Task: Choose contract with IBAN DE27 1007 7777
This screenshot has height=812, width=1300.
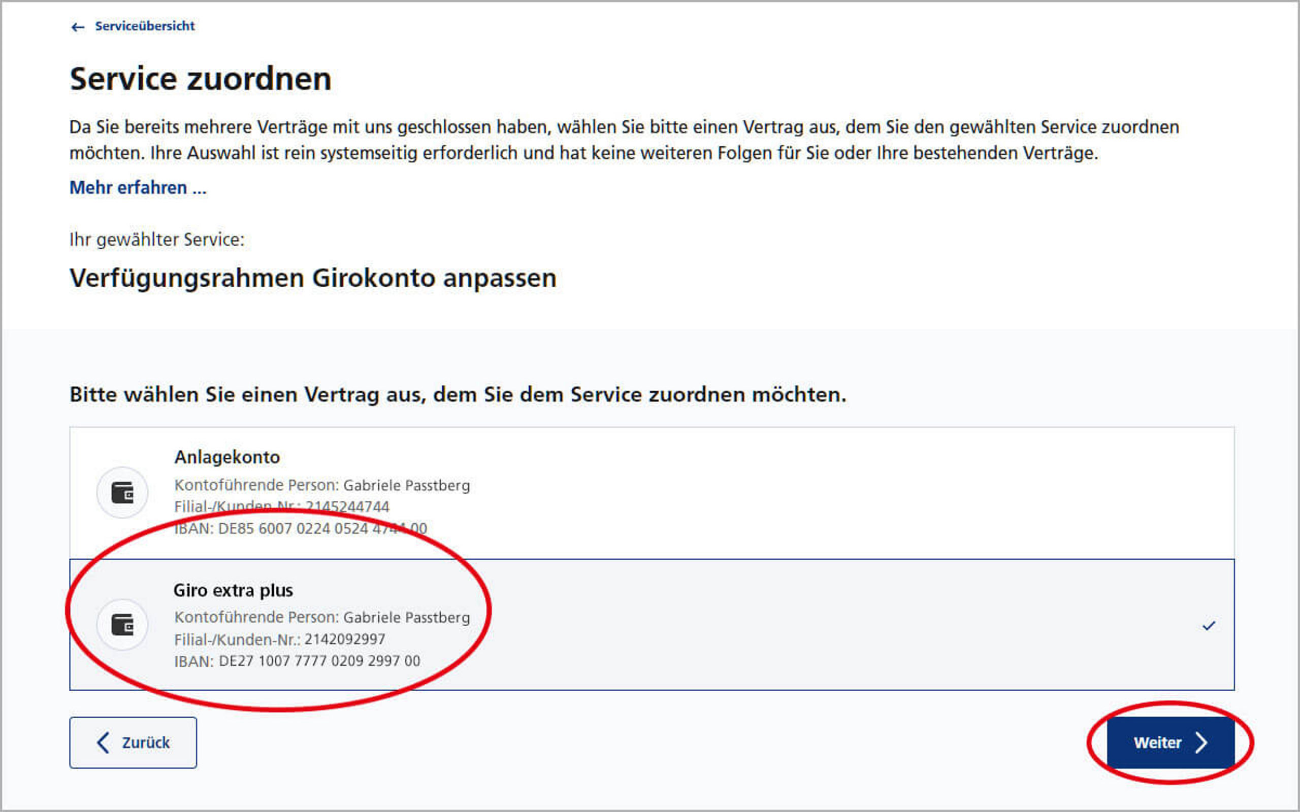Action: (297, 661)
